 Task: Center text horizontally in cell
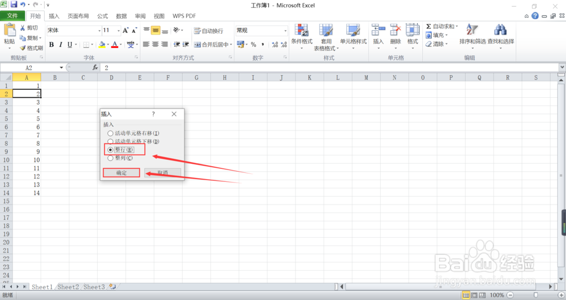[156, 44]
